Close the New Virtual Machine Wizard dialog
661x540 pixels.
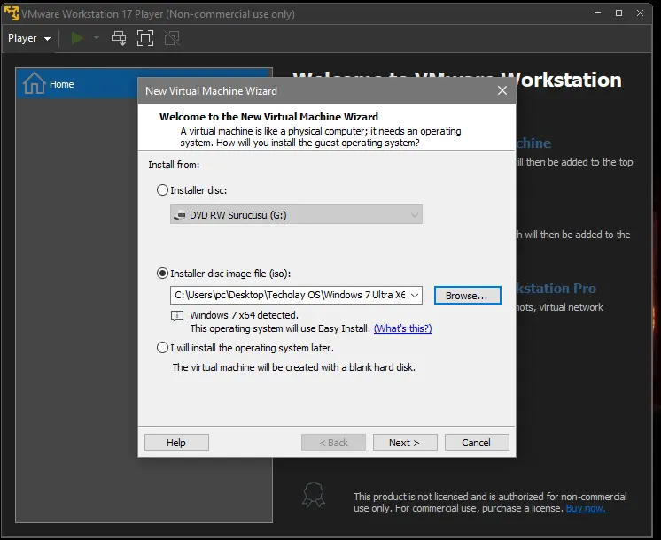502,90
